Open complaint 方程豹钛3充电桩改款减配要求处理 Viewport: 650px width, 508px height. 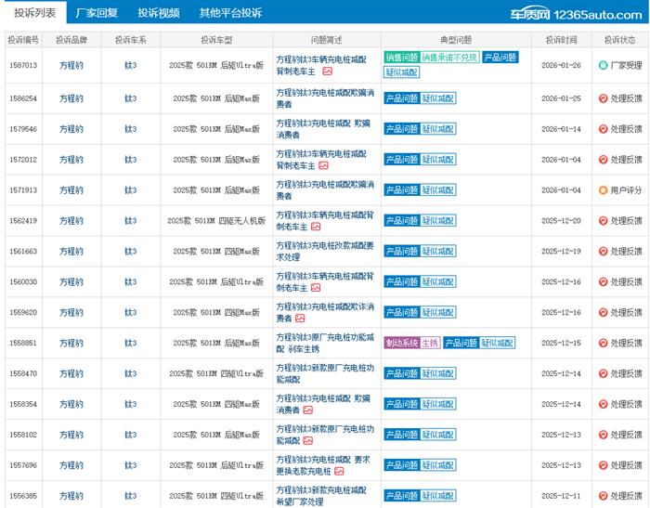pos(324,251)
